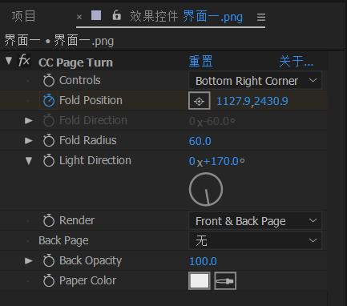Pick Paper Color with the eyedropper

tap(225, 281)
